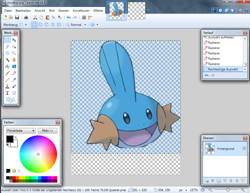The width and height of the screenshot is (250, 193).
Task: Select the Color Picker eyedropper tool
Action: click(14, 80)
